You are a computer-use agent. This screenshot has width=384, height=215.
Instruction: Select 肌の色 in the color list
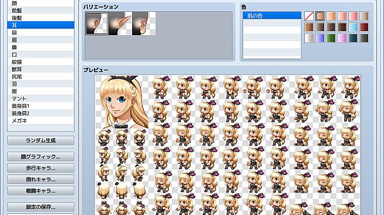click(272, 16)
